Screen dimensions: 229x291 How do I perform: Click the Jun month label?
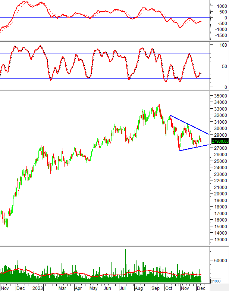point(107,288)
